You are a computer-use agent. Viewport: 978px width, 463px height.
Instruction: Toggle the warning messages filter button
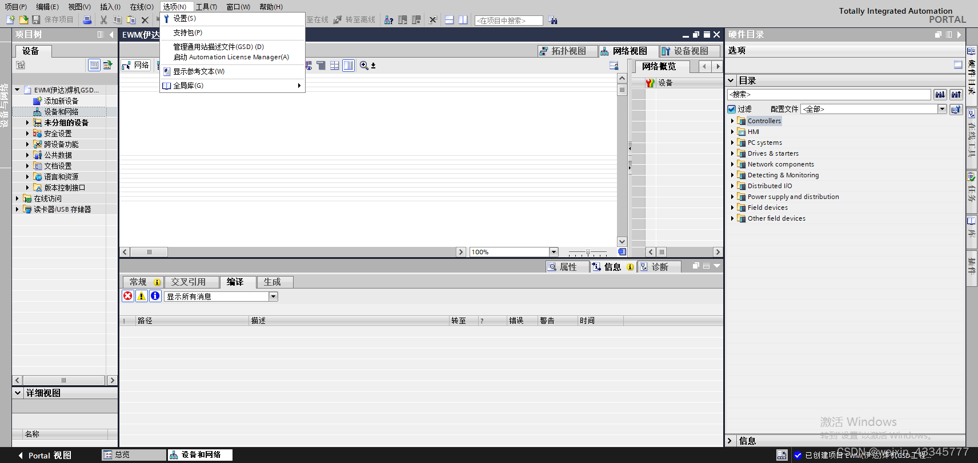[142, 296]
